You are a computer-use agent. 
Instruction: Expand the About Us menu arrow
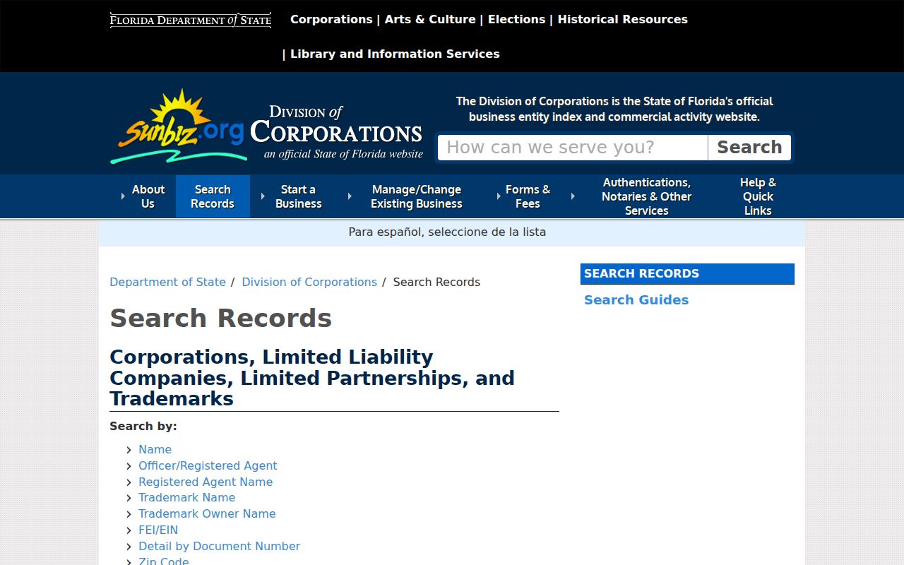tap(123, 196)
